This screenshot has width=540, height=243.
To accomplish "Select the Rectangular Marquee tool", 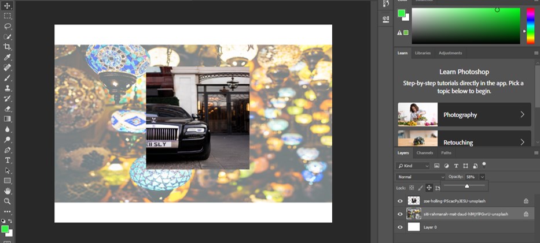I will point(7,16).
